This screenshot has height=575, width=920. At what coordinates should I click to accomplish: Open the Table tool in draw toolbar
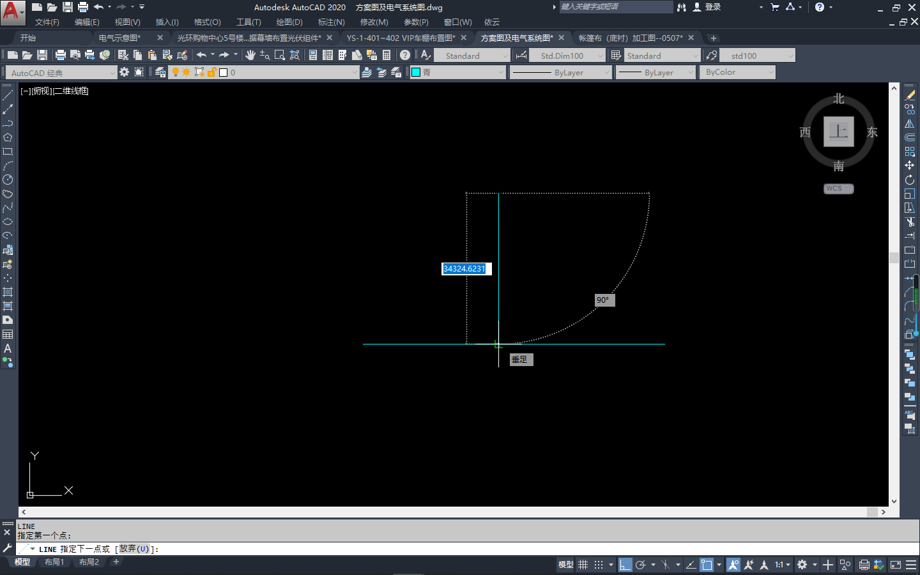(8, 334)
